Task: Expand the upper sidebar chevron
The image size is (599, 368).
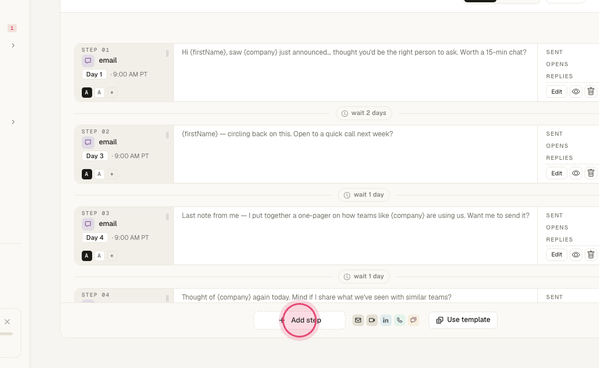Action: pos(13,45)
